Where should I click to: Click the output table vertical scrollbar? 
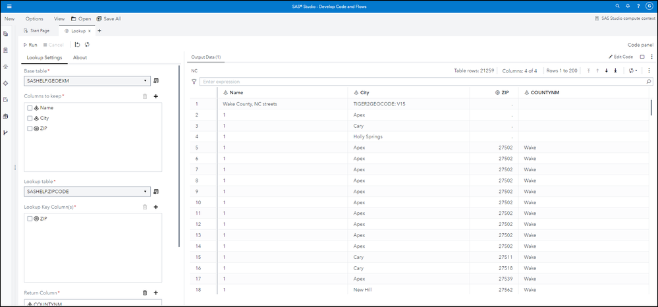click(651, 107)
